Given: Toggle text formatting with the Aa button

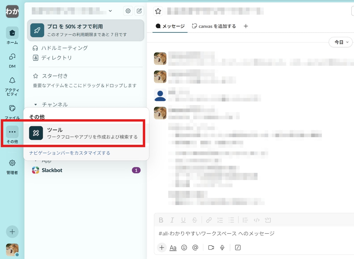Looking at the screenshot, I should click(173, 247).
